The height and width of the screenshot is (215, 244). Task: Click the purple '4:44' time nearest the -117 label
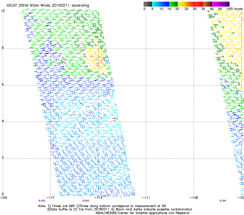tap(42, 201)
